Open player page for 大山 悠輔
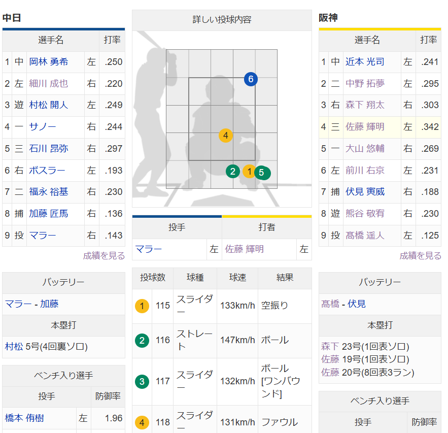 [x=365, y=149]
